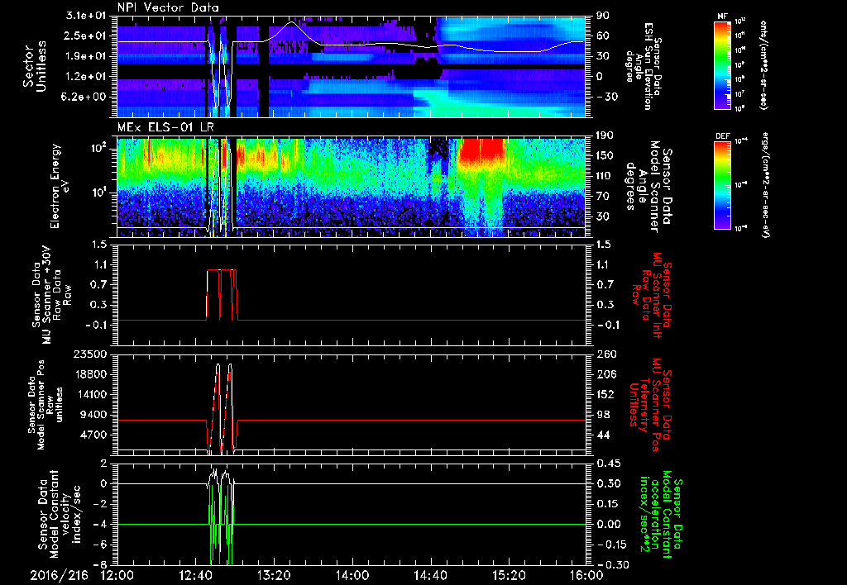Screen dimensions: 847x585
Task: Click the 9400 scanner position tick label
Action: (x=94, y=415)
